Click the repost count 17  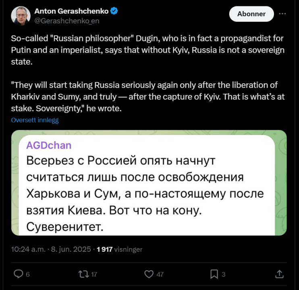94,274
